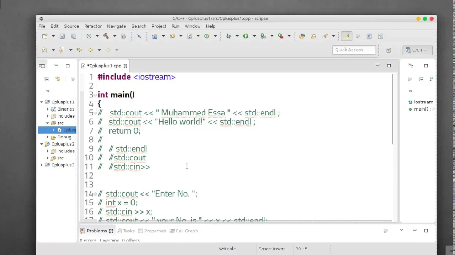455x255 pixels.
Task: Collapse the Cplusplus1 project tree
Action: click(x=42, y=102)
